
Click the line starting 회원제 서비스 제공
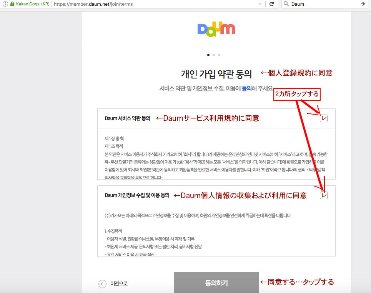point(153,247)
